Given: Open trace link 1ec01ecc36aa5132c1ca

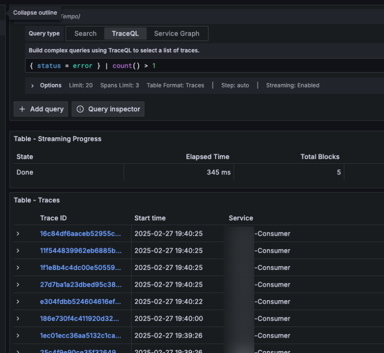Looking at the screenshot, I should point(81,336).
